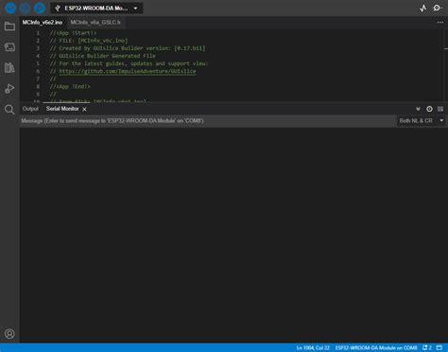Open the account profile icon
448x352 pixels.
click(x=9, y=334)
